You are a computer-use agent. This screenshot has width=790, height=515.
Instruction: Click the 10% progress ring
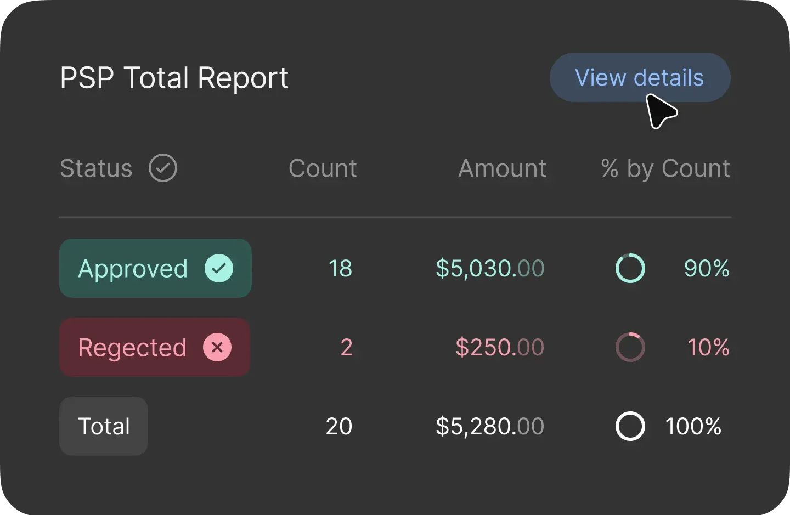point(630,347)
